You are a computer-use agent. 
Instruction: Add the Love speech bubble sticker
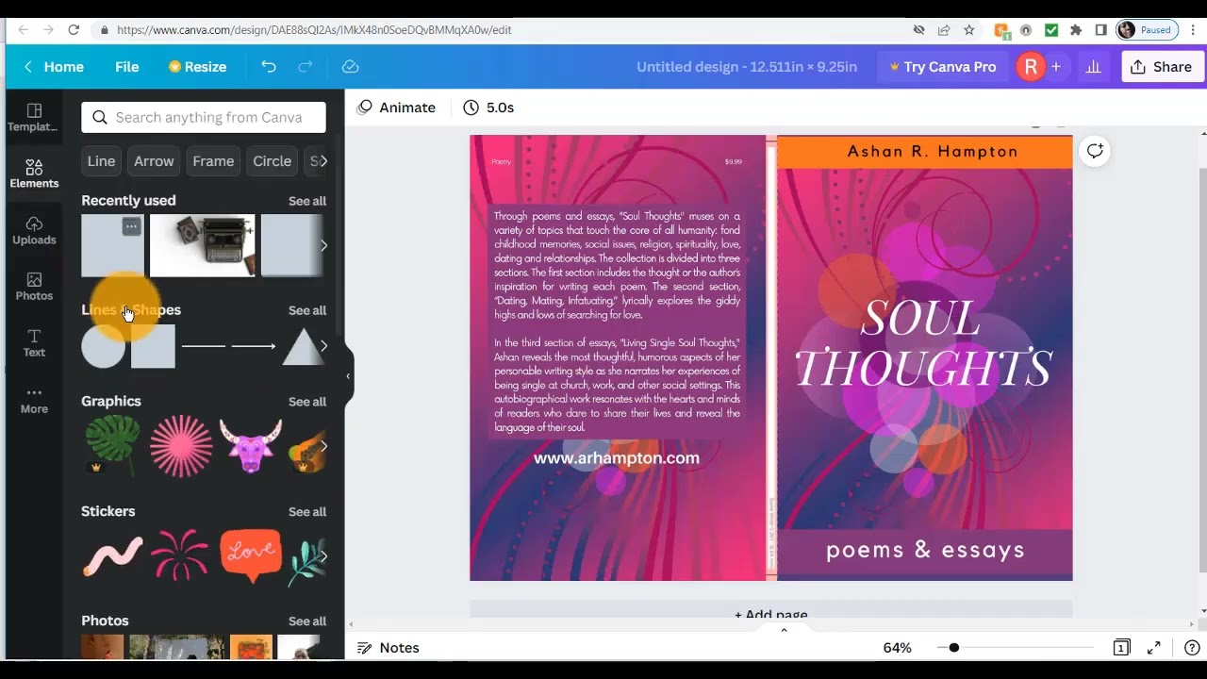[x=251, y=555]
